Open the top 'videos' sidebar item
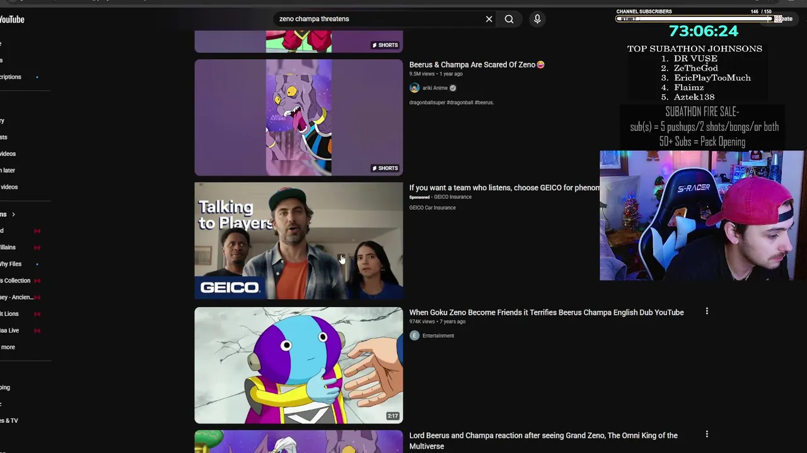The height and width of the screenshot is (453, 807). click(x=8, y=154)
